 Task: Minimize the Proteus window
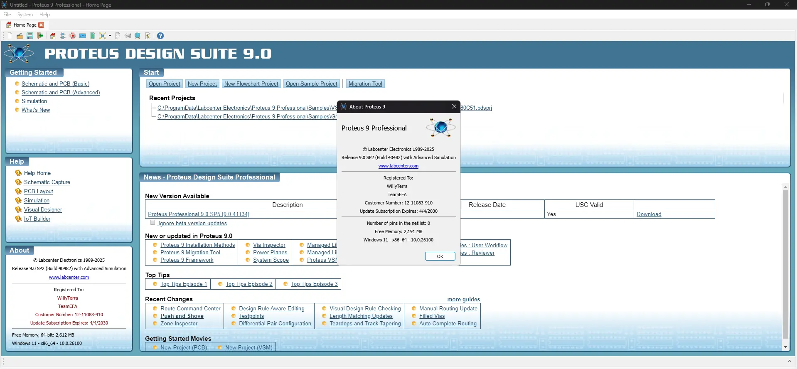point(749,5)
